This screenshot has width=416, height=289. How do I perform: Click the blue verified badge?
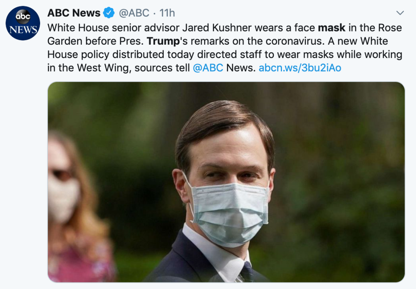pos(109,13)
